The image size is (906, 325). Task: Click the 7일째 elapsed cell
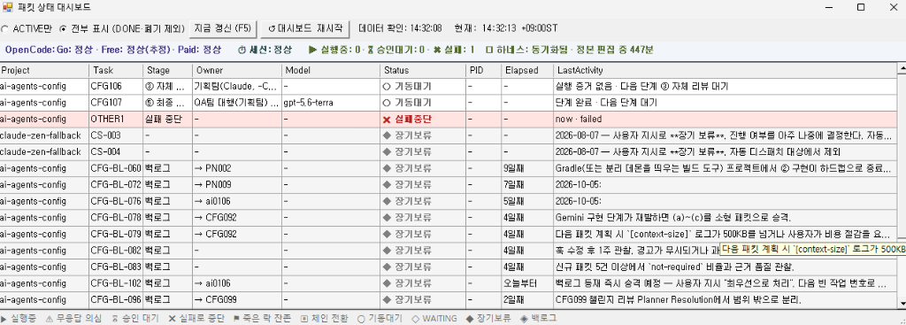tap(527, 185)
